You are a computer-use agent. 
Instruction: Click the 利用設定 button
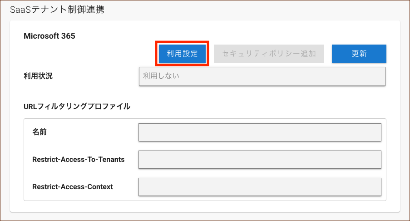pos(182,54)
